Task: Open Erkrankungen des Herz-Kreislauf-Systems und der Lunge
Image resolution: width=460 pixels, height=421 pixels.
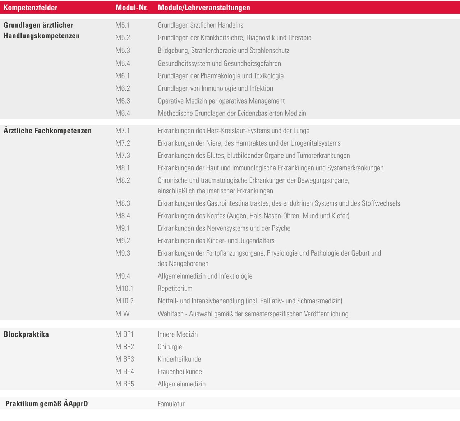Action: click(x=233, y=131)
